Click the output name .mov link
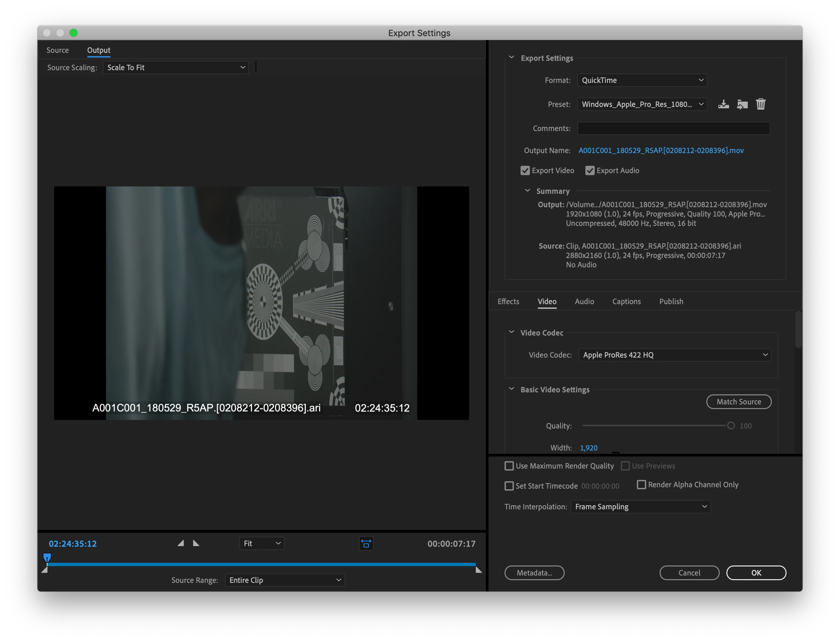840x641 pixels. [661, 150]
